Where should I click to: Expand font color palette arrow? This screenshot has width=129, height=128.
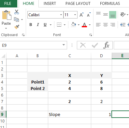coord(90,25)
